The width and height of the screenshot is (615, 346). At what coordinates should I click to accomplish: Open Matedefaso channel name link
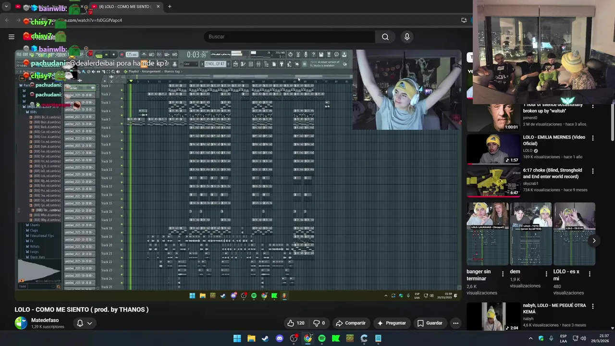(x=45, y=320)
